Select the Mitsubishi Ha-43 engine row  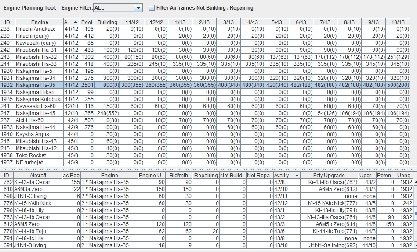point(205,141)
